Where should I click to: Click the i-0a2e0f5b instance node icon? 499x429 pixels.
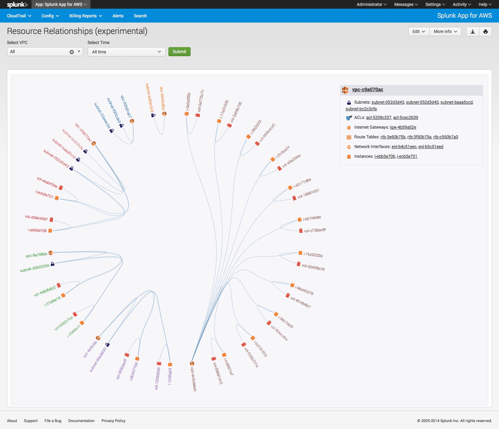point(186,114)
